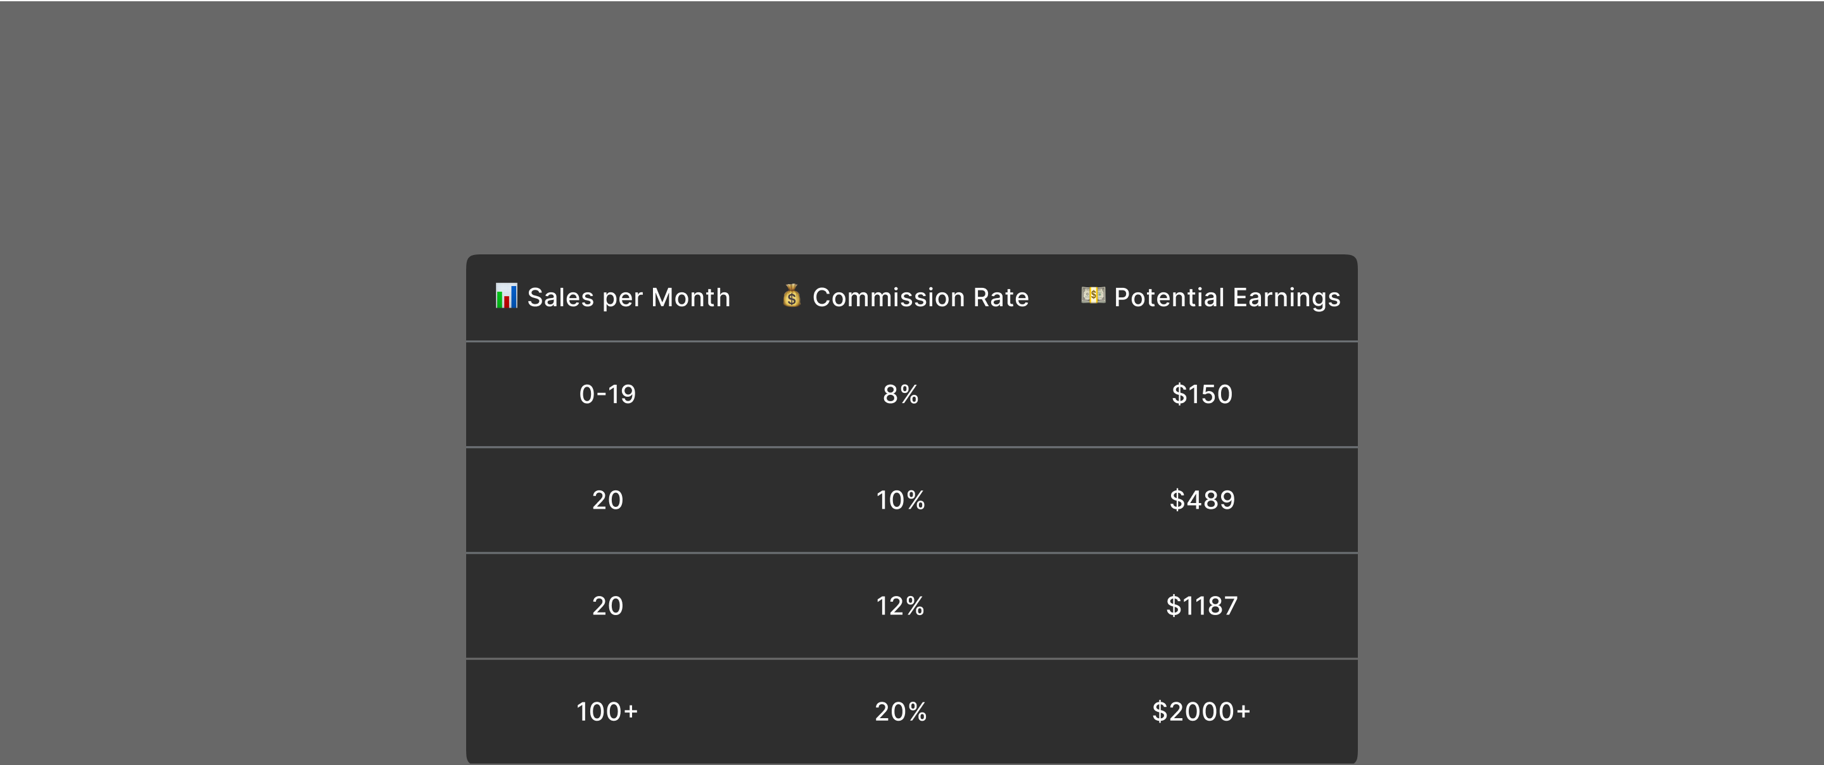
Task: Select the 0-19 sales cell
Action: [x=607, y=394]
